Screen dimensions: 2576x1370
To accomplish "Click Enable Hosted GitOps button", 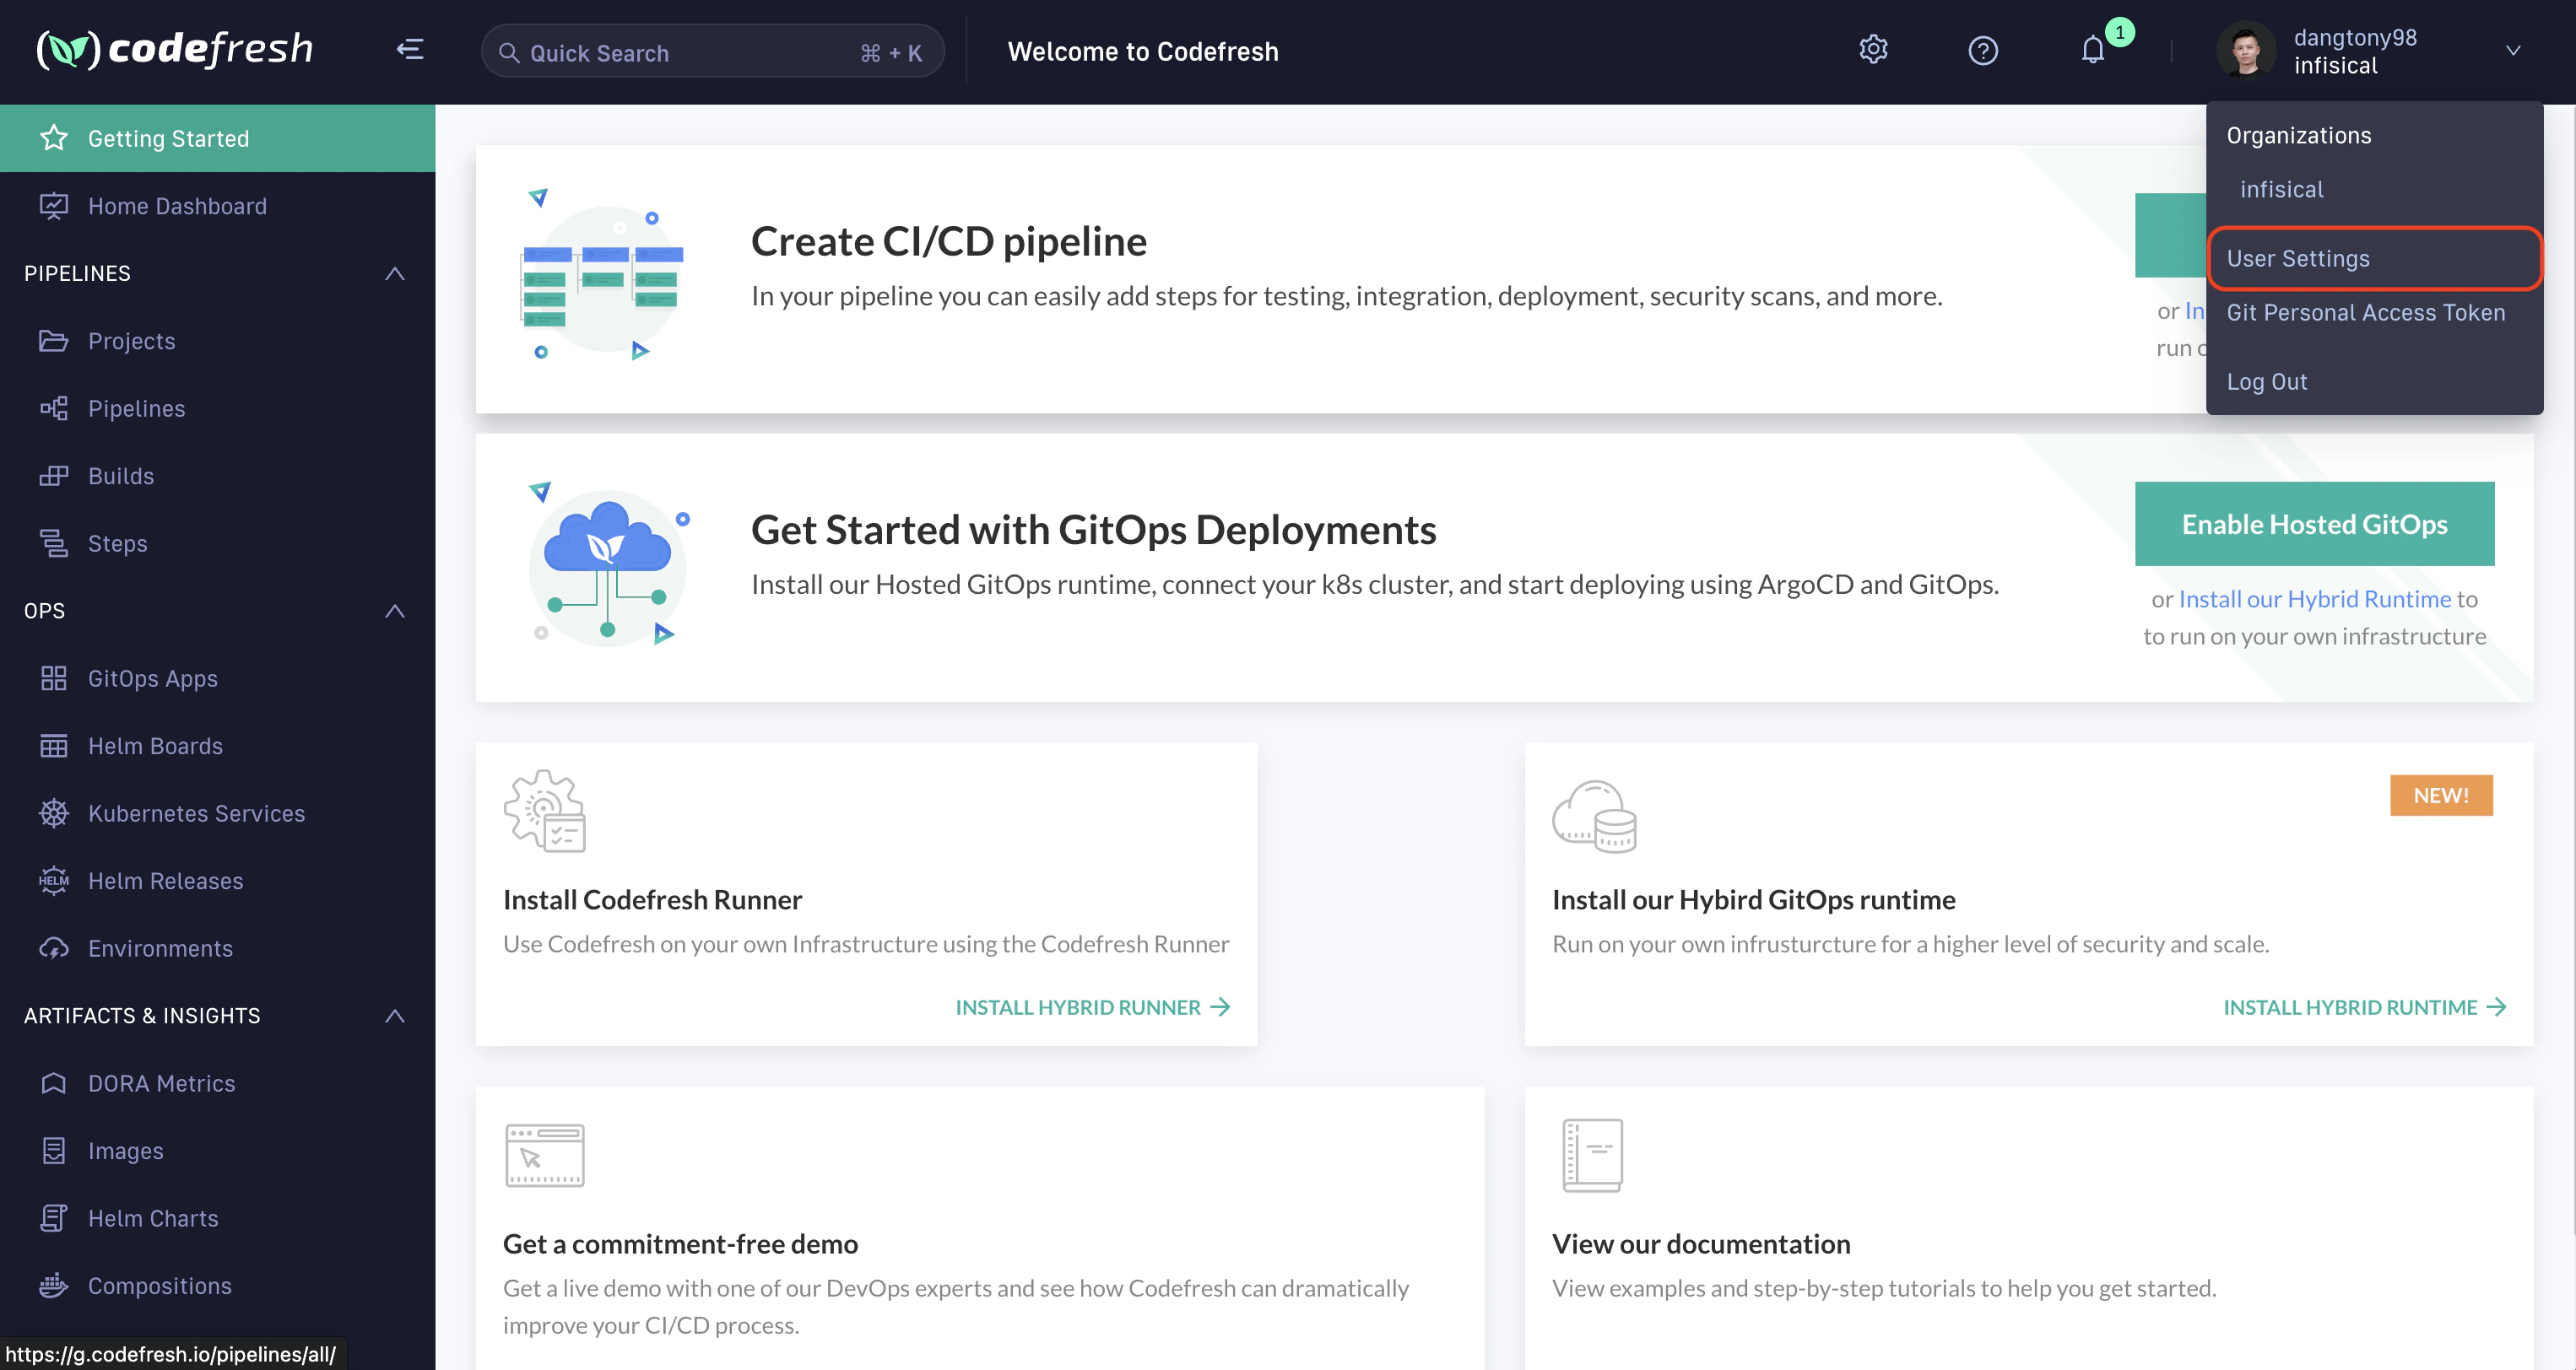I will 2314,524.
